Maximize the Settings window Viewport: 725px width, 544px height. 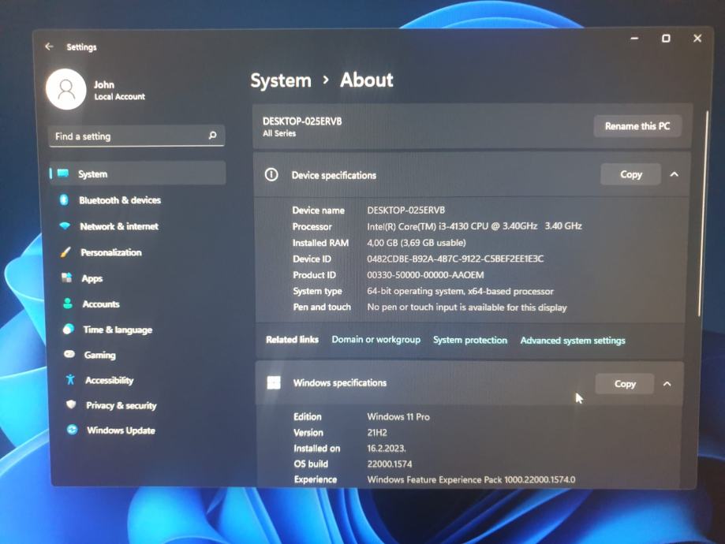[666, 39]
